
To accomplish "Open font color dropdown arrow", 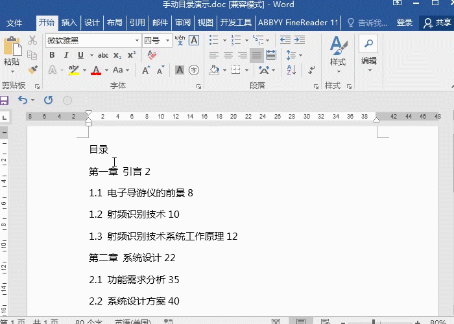I will point(106,70).
